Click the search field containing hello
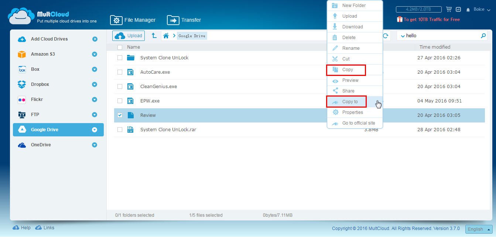 pyautogui.click(x=441, y=36)
